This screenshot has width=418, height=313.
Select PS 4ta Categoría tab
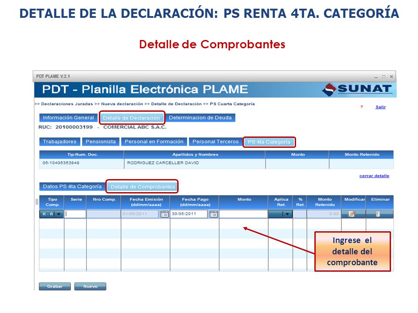tap(269, 142)
